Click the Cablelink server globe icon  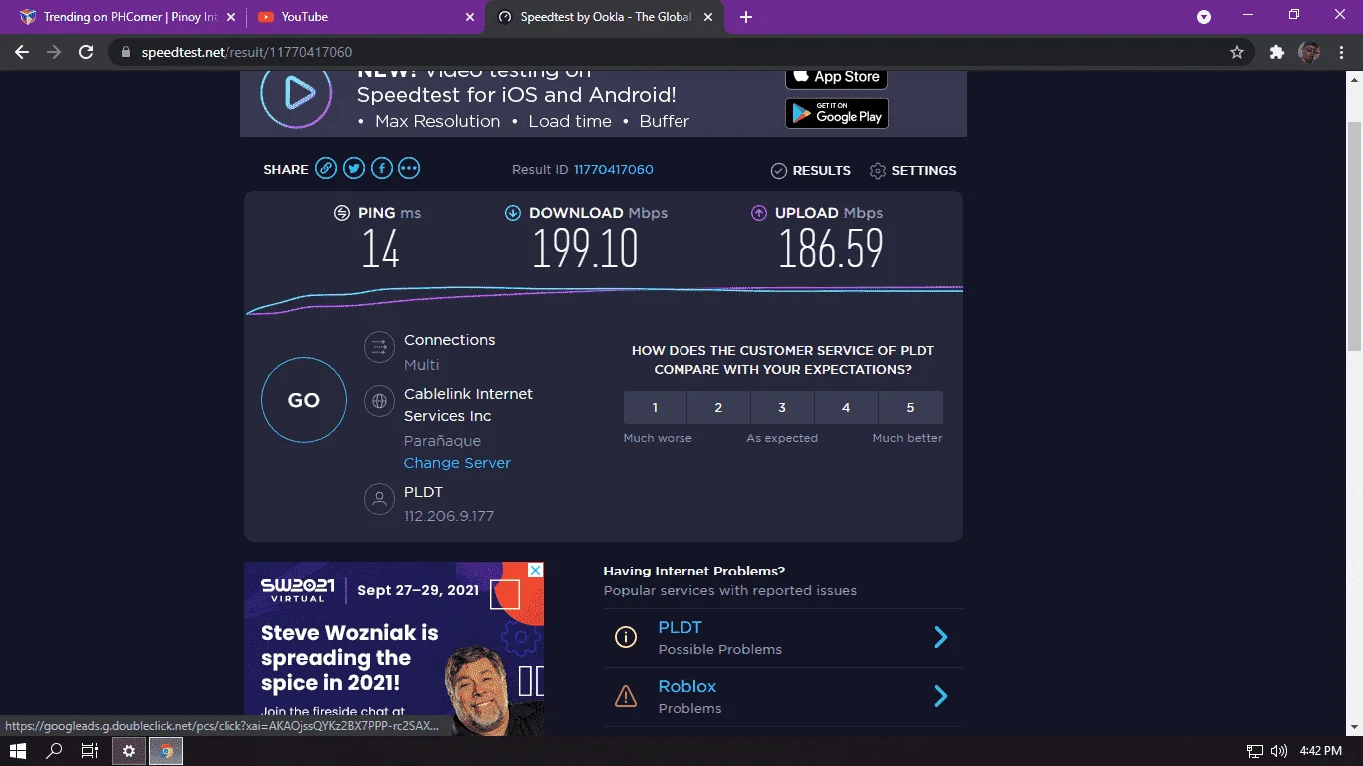tap(379, 402)
